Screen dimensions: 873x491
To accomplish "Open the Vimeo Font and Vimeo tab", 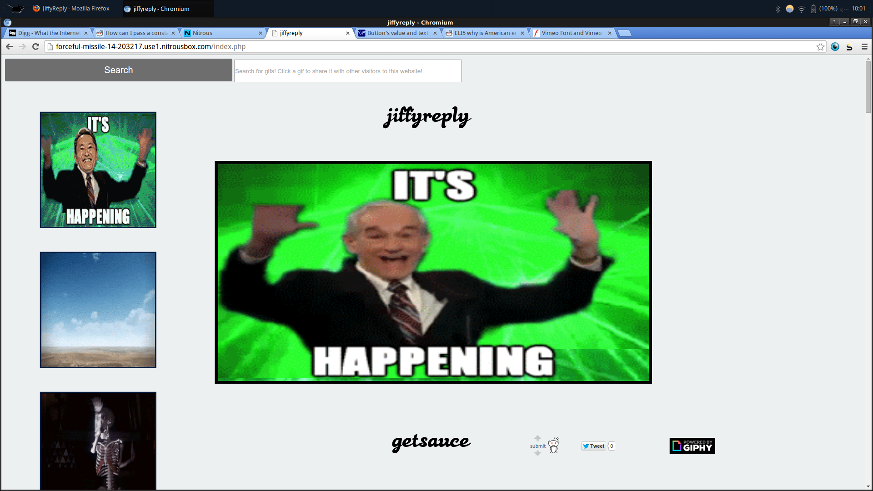I will tap(571, 33).
